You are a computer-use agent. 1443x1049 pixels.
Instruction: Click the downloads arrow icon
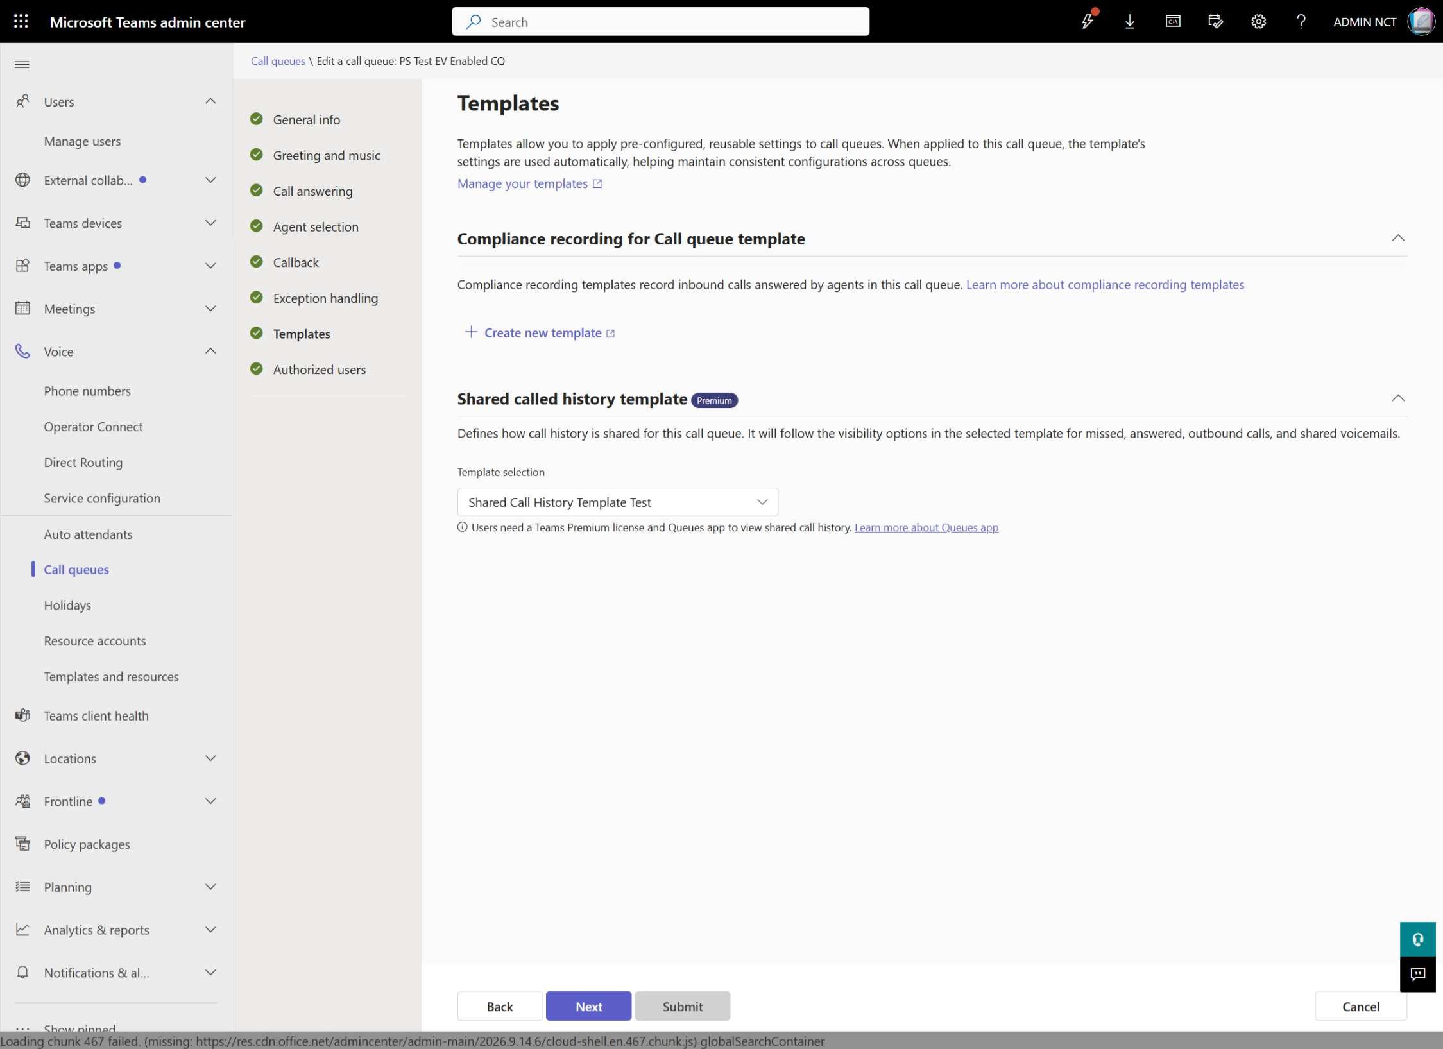click(1130, 21)
